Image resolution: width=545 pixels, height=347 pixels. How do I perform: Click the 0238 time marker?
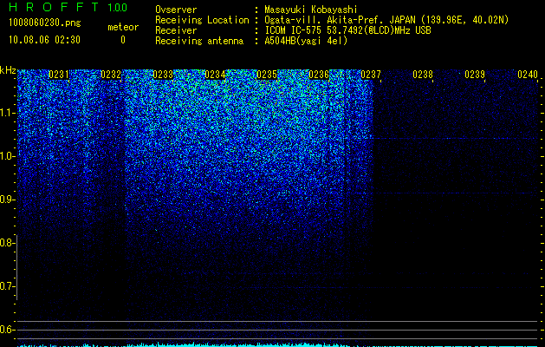[x=423, y=75]
